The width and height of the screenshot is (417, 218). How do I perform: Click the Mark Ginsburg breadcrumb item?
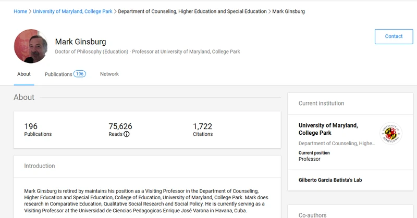click(289, 11)
